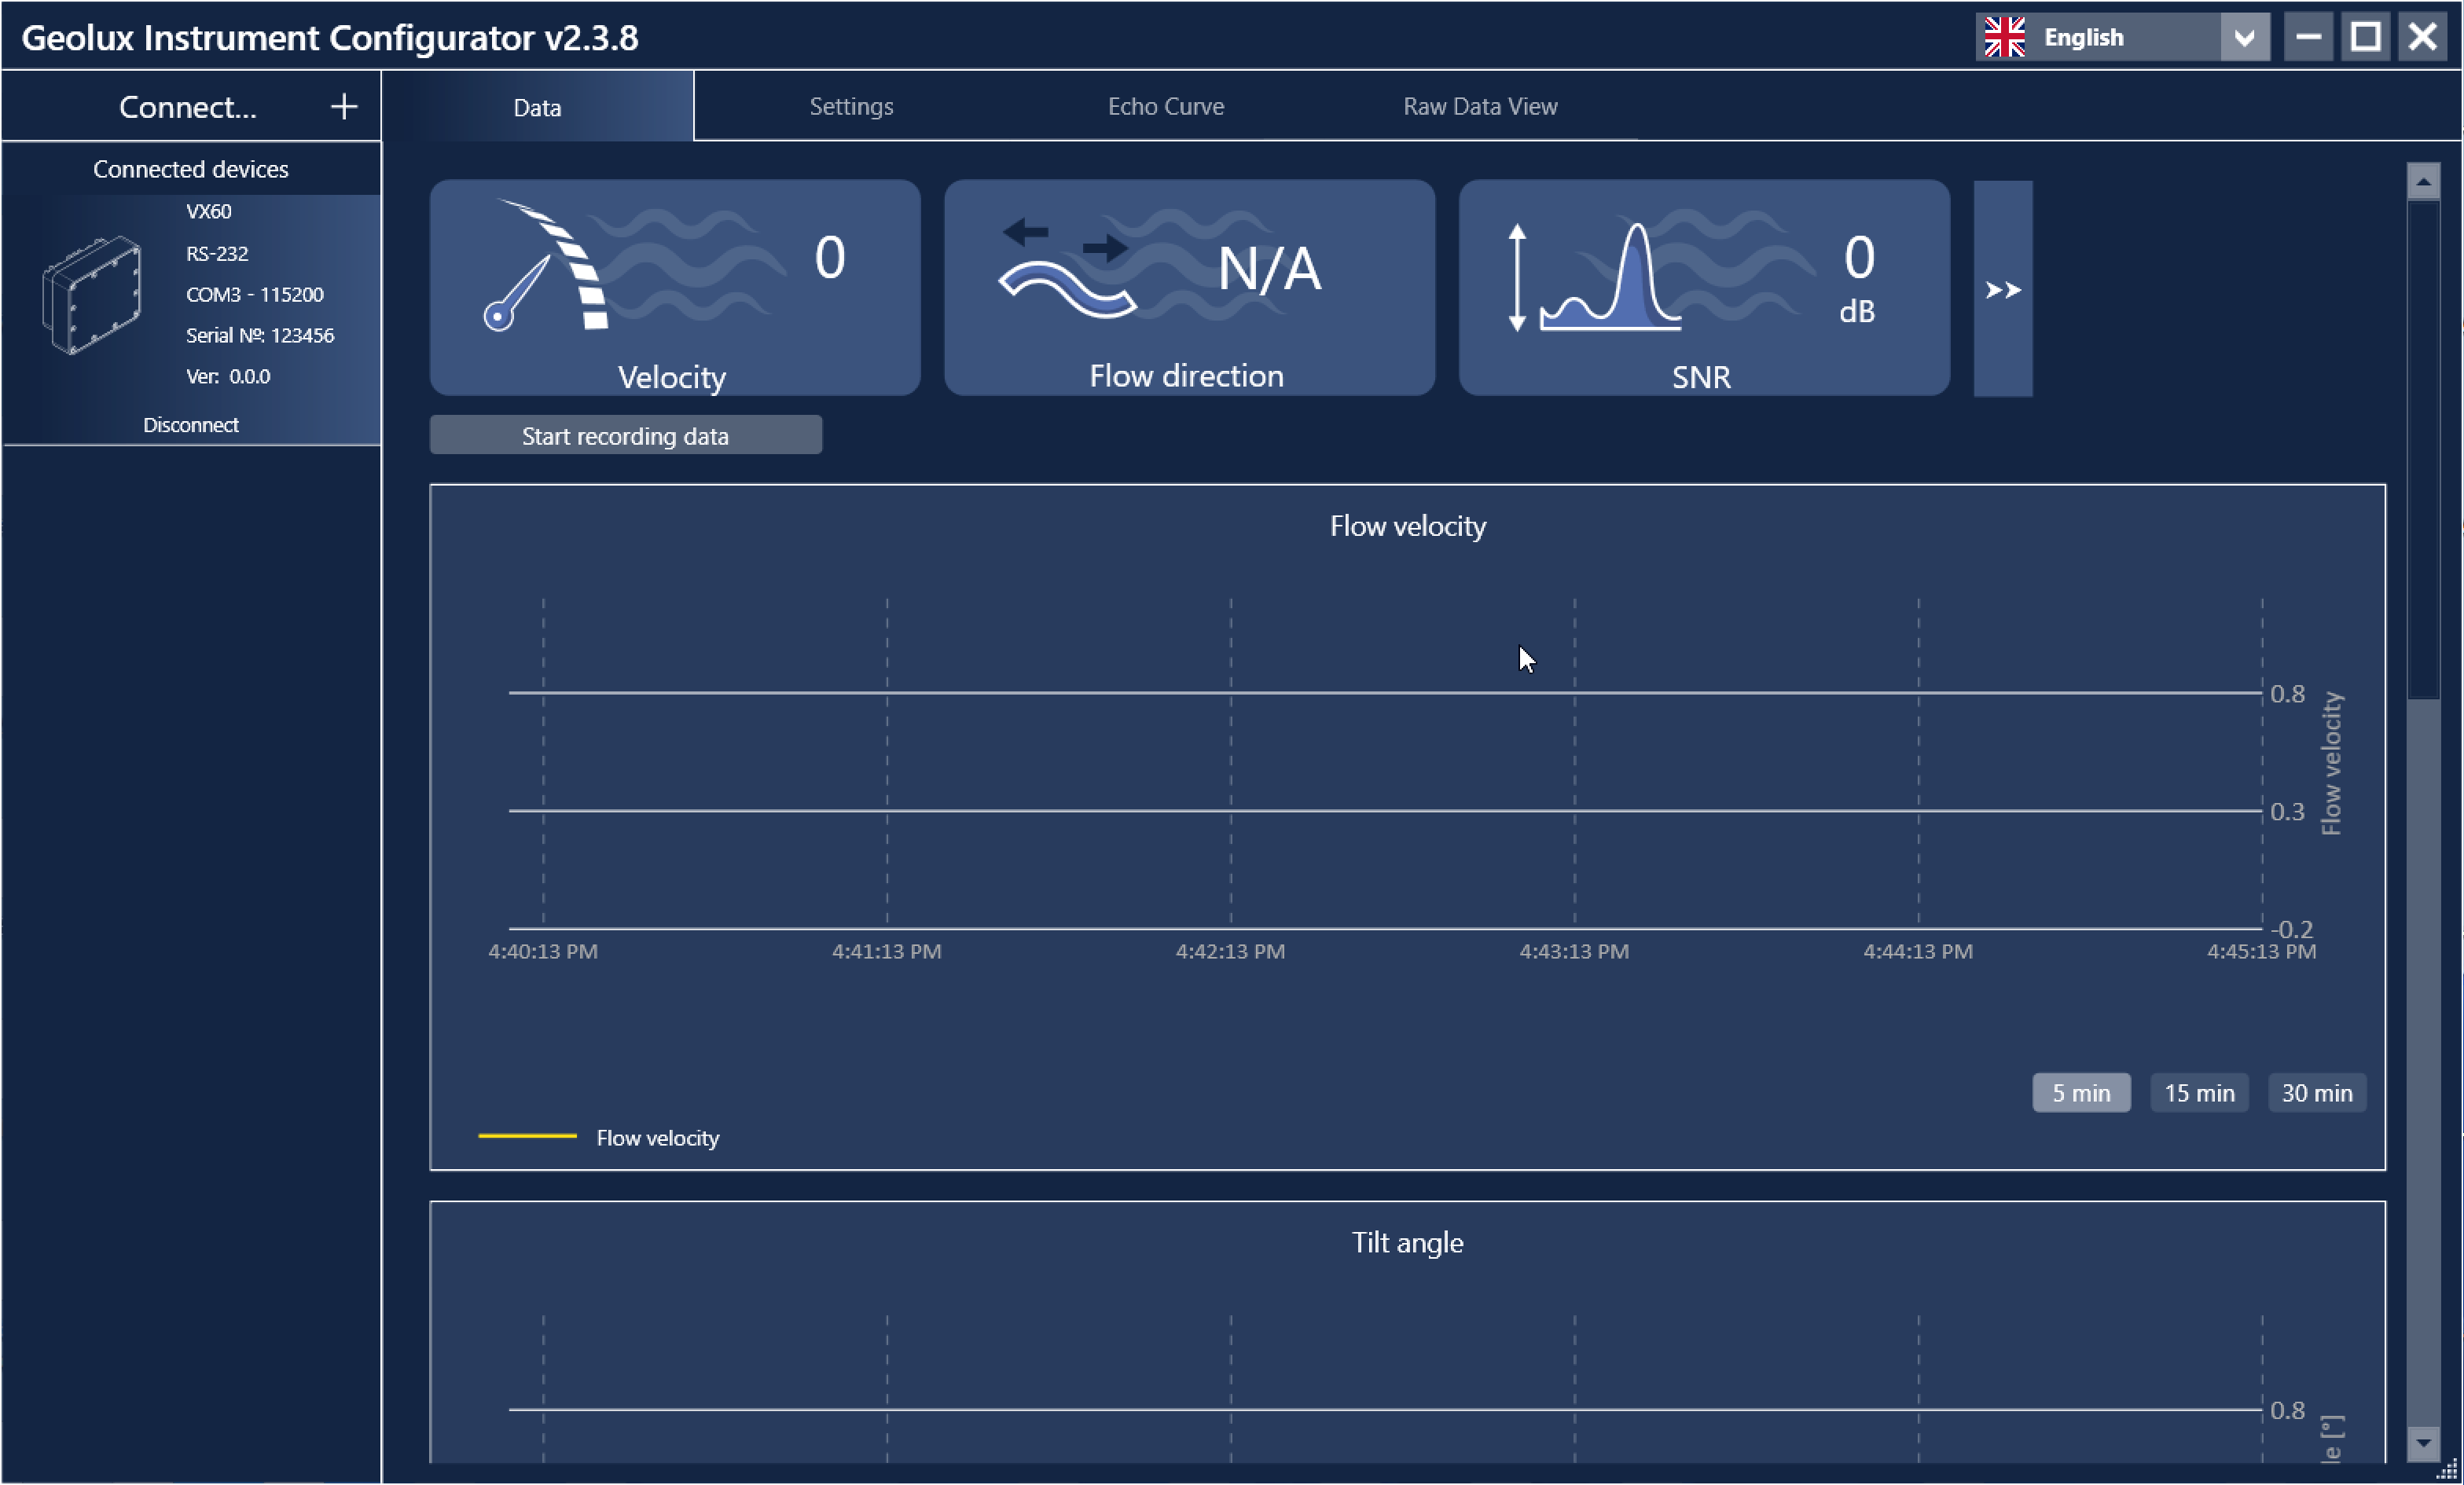Click the scroll up arrow

(2422, 181)
